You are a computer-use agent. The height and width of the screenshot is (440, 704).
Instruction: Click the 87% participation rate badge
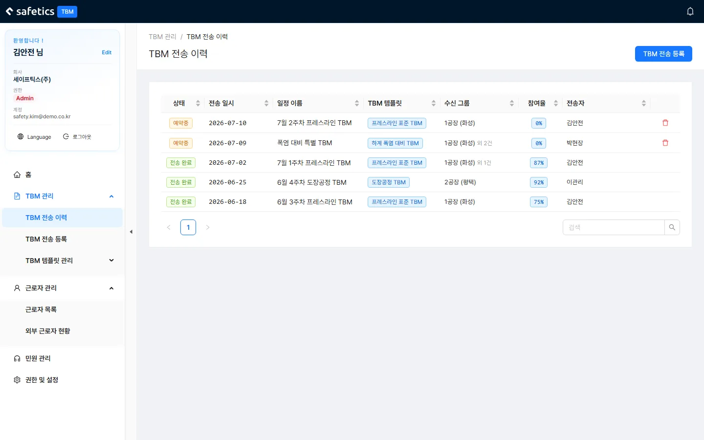(539, 163)
